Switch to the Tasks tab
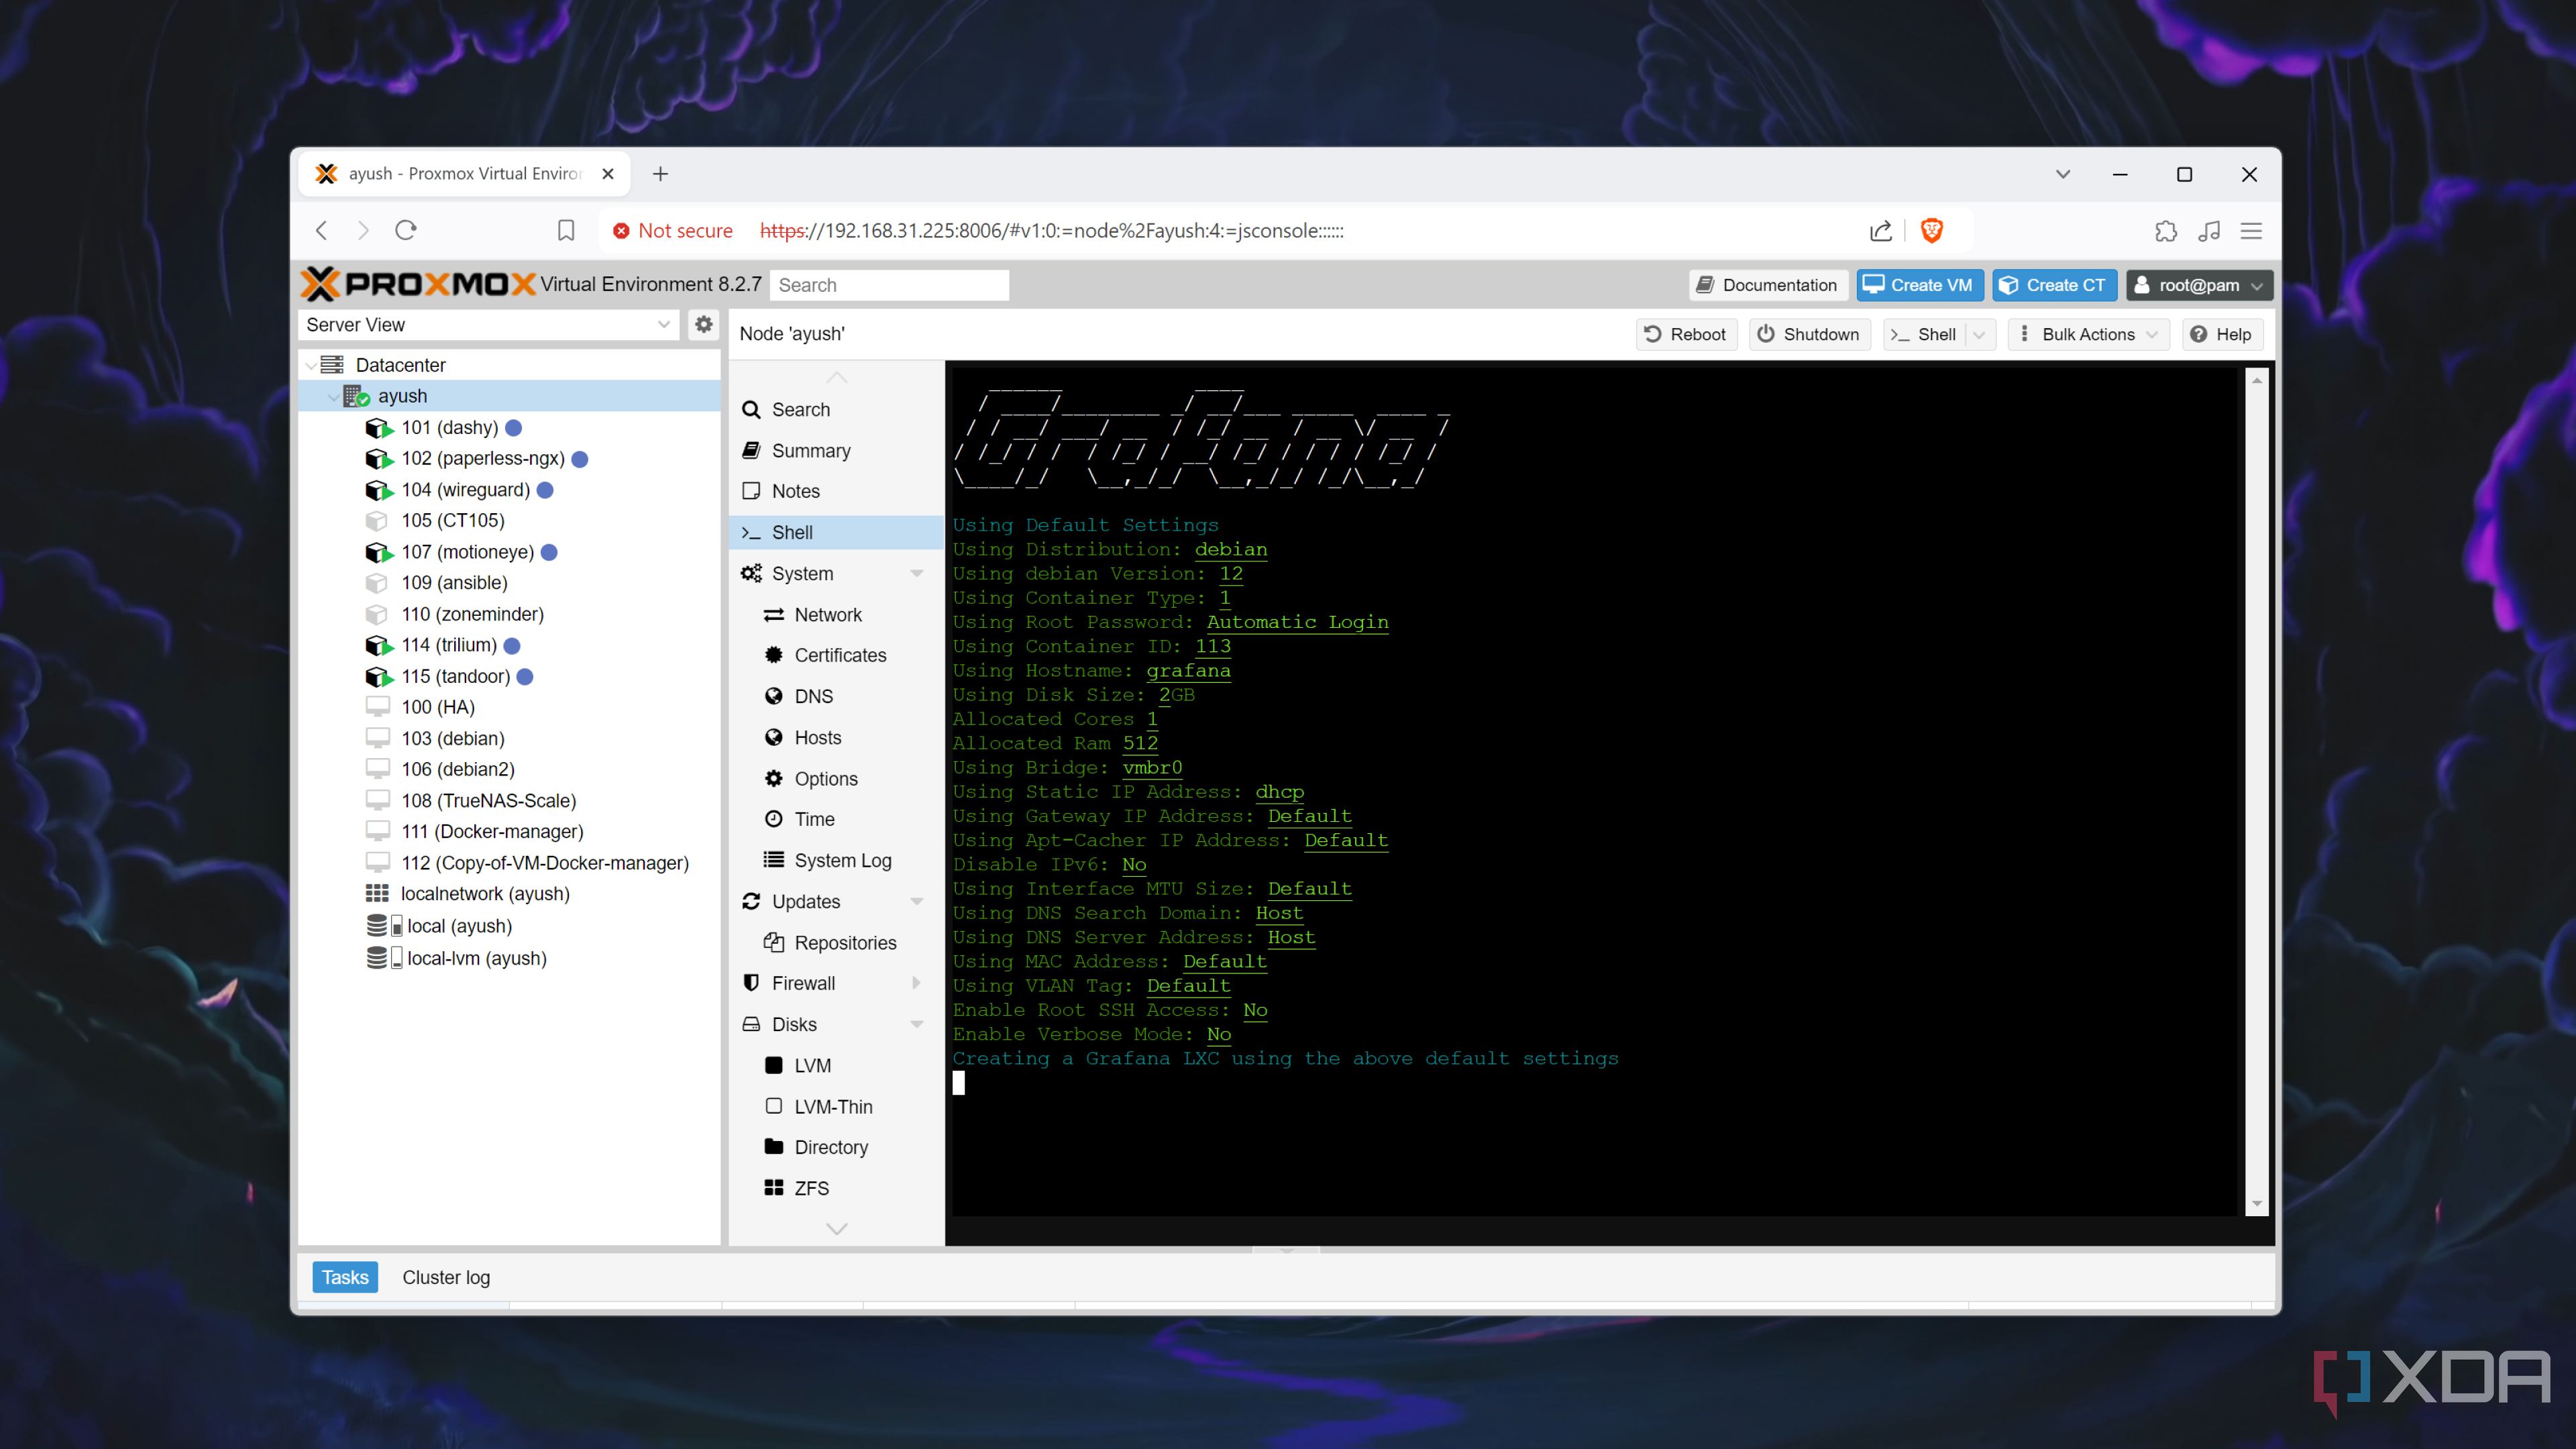2576x1449 pixels. pos(345,1277)
